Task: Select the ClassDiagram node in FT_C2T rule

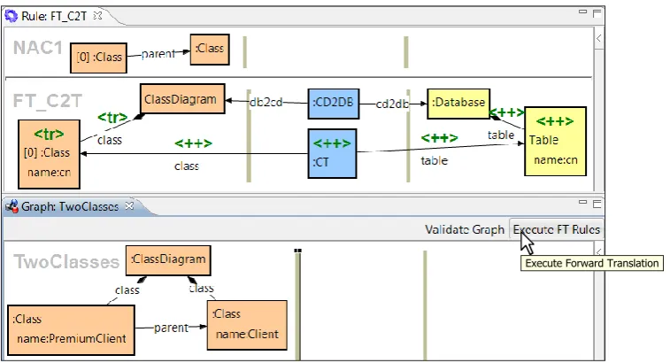Action: (x=182, y=99)
